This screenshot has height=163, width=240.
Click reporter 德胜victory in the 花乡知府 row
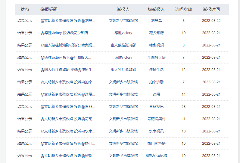[x=123, y=33]
